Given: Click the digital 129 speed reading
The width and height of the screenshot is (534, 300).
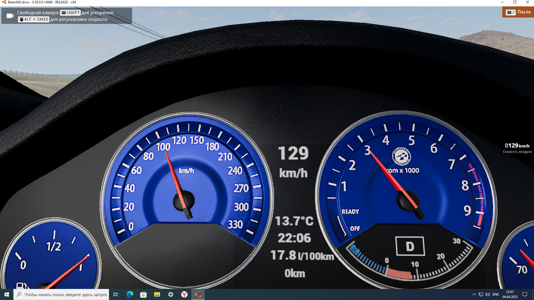Looking at the screenshot, I should (293, 153).
